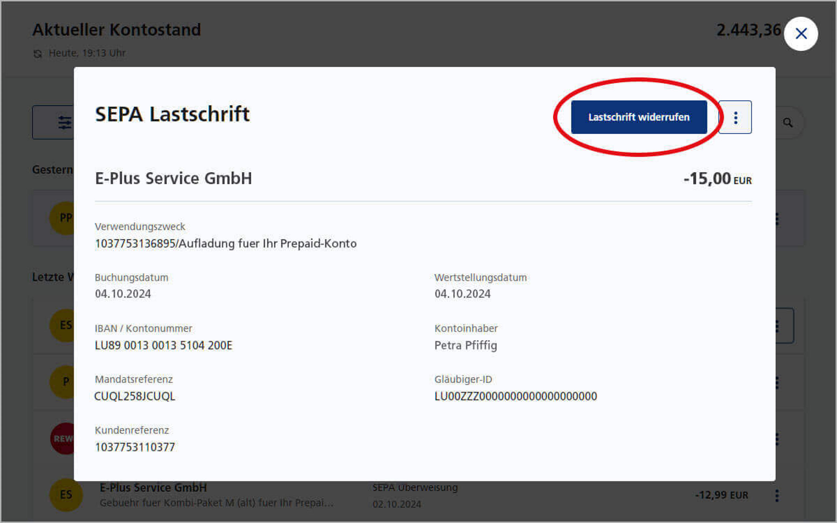Click the amount -15,00 EUR

[718, 179]
